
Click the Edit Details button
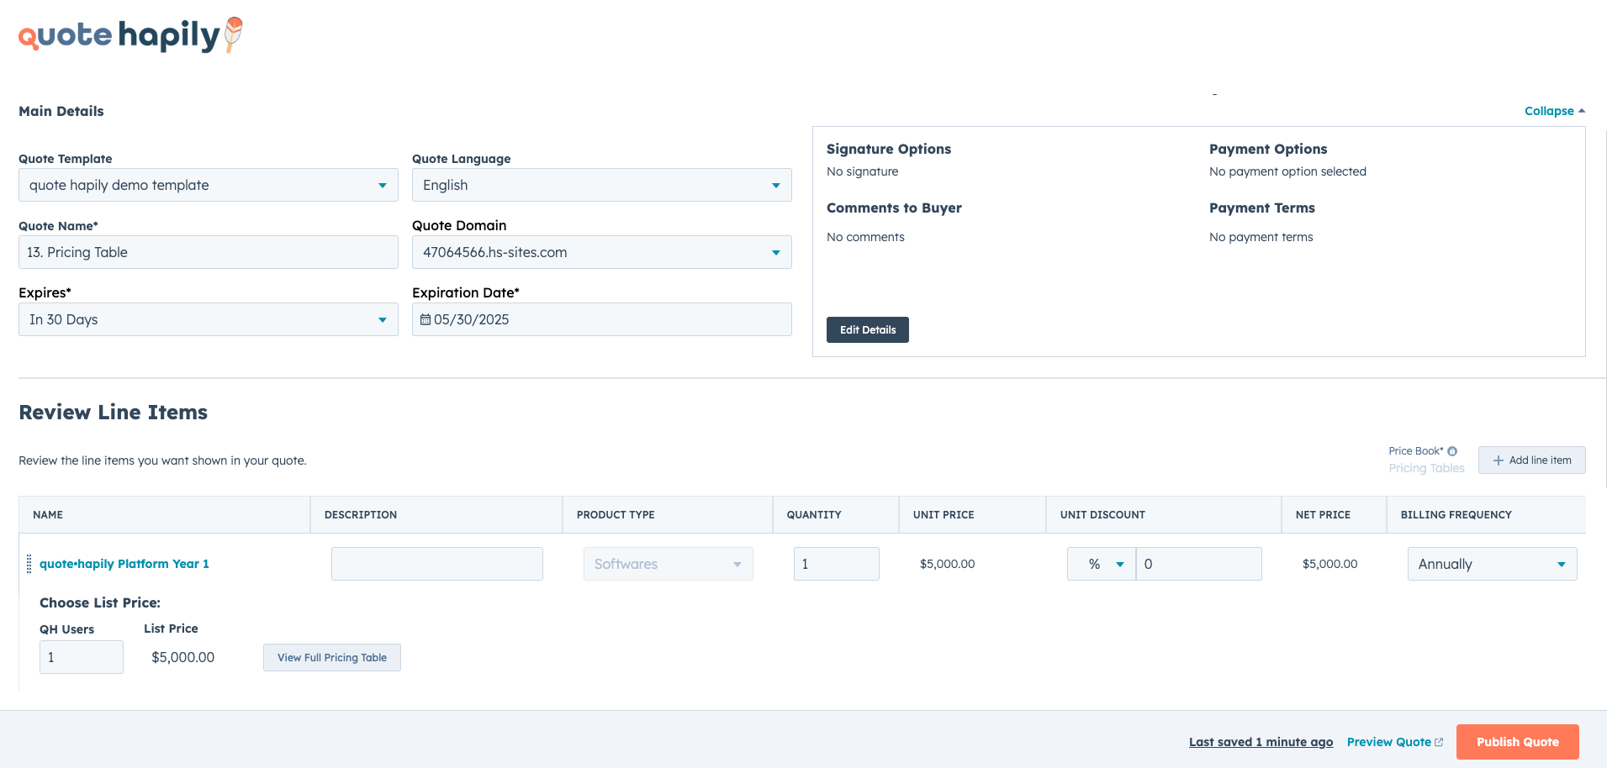(868, 329)
